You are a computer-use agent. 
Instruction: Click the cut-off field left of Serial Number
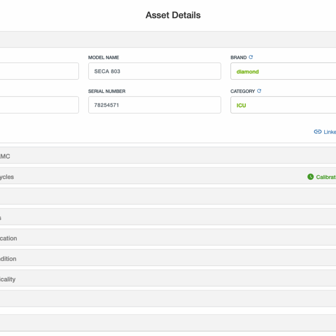click(39, 105)
